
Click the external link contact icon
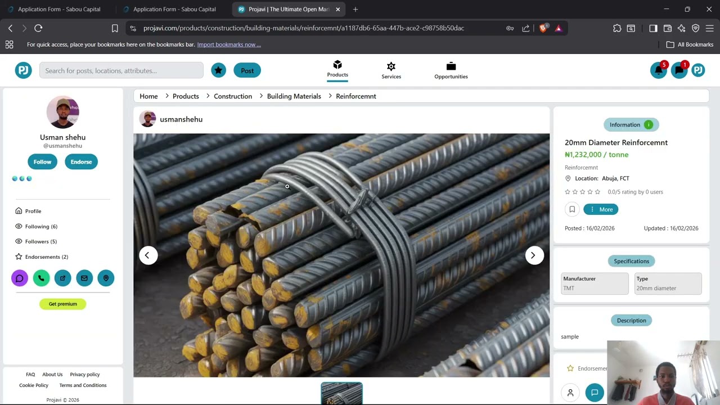(x=62, y=278)
